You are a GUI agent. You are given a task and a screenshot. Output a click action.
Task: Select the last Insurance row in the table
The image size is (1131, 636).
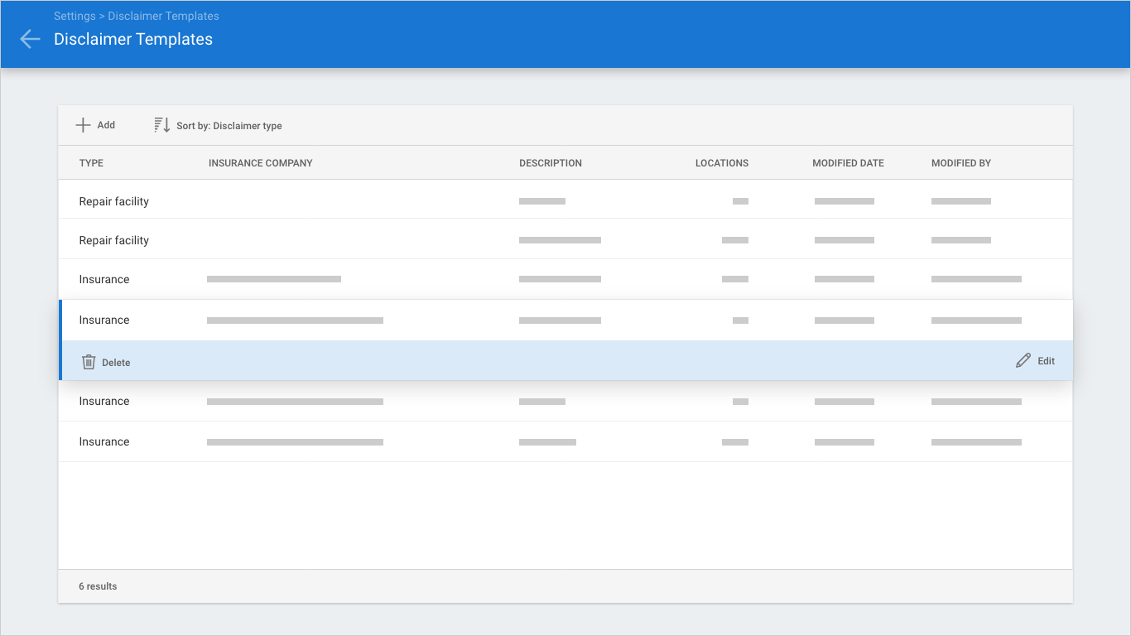tap(104, 441)
